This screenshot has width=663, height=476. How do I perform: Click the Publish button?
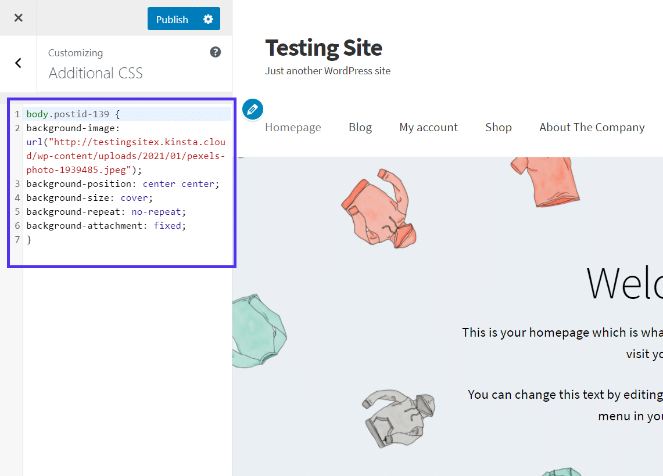point(171,19)
